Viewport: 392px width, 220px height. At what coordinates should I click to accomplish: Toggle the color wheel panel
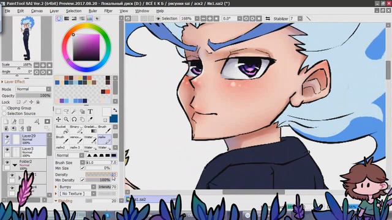[x=59, y=18]
